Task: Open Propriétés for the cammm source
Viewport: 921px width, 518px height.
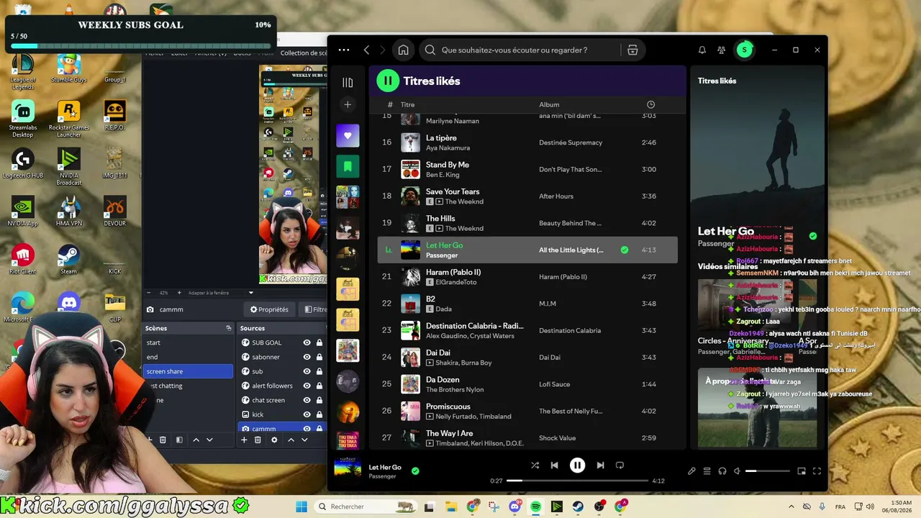Action: pyautogui.click(x=269, y=309)
